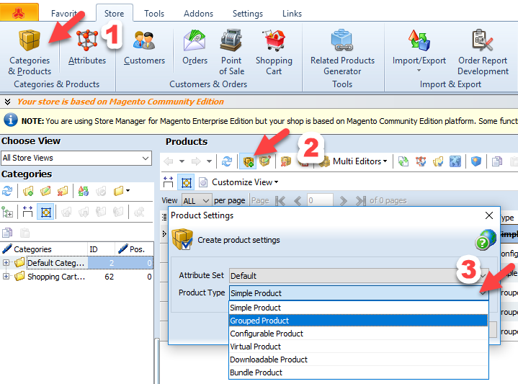
Task: Choose Downloadable Product from the list
Action: 359,360
